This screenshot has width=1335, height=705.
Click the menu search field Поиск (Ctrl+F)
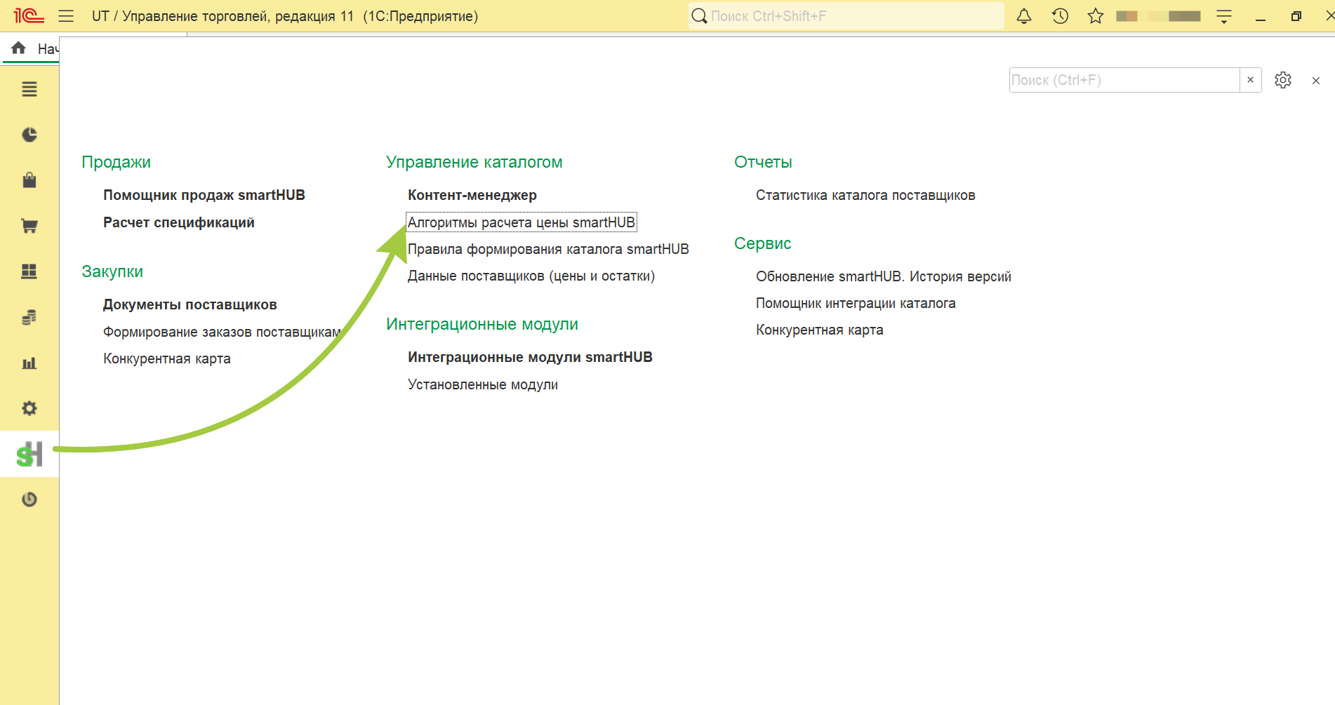[x=1124, y=80]
